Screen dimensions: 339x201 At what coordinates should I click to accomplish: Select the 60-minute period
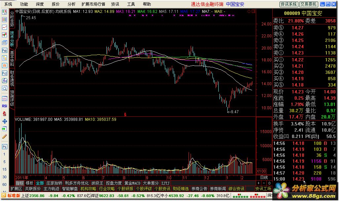(x=4, y=184)
